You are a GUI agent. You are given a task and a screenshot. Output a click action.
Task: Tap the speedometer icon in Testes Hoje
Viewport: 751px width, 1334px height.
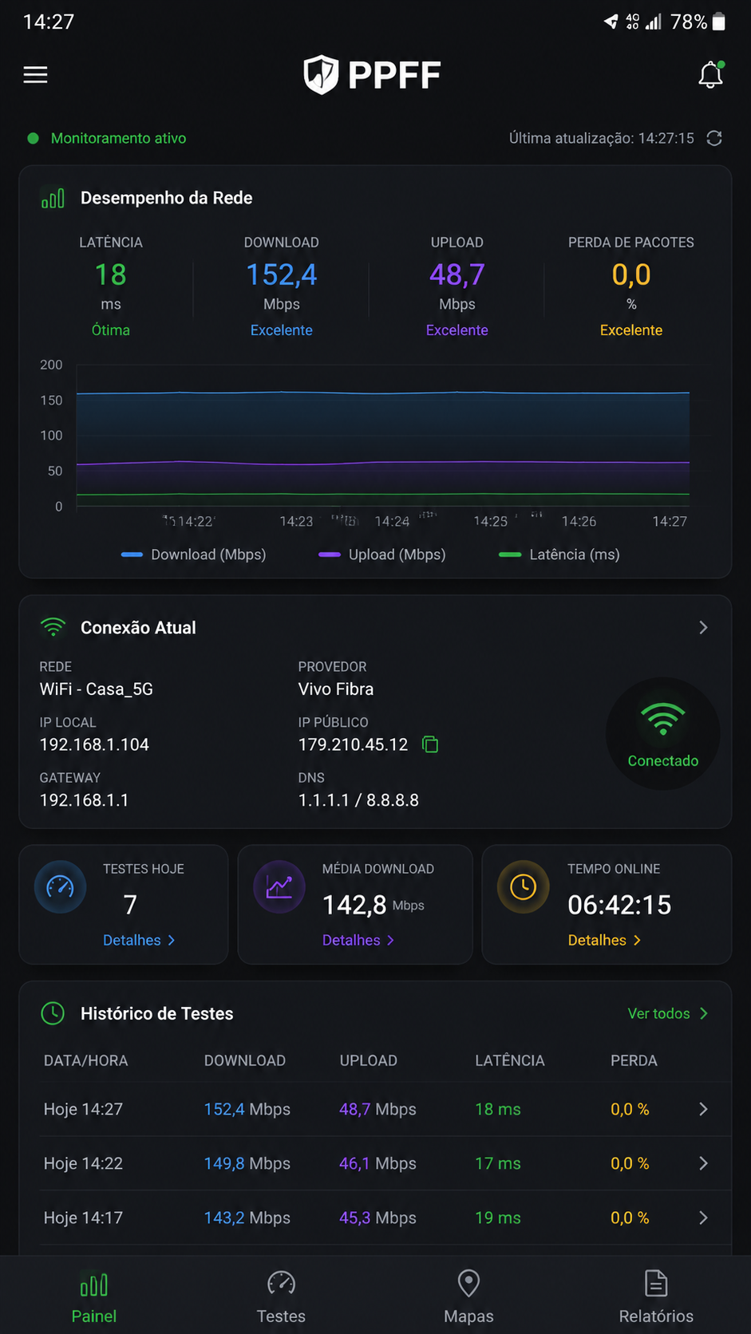point(61,886)
